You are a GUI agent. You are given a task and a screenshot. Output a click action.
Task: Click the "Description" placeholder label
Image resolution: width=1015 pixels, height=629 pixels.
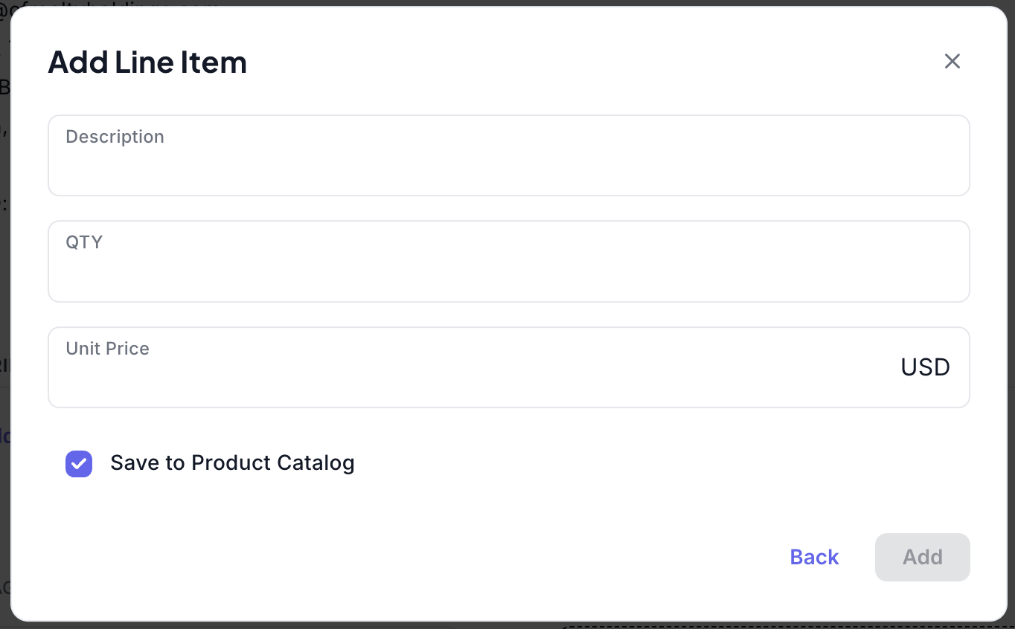115,137
